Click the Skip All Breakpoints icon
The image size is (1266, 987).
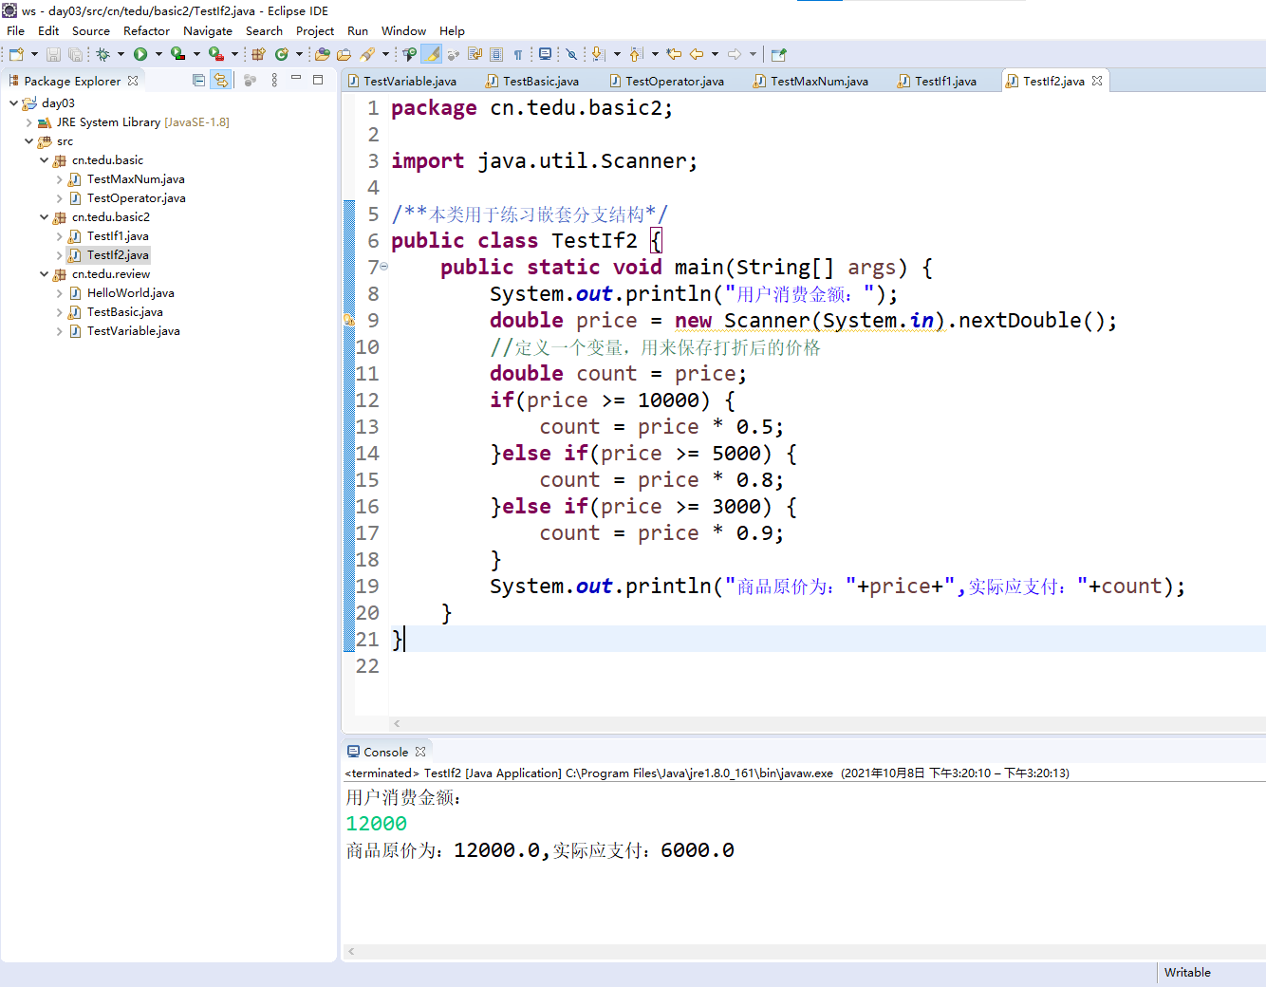570,54
